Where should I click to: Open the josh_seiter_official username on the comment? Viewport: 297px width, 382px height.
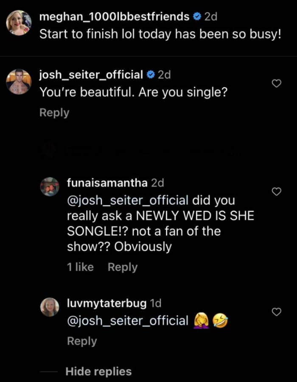(91, 75)
